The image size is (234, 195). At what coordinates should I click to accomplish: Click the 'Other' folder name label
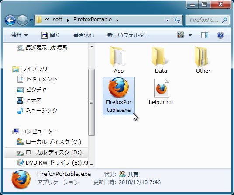pyautogui.click(x=203, y=71)
